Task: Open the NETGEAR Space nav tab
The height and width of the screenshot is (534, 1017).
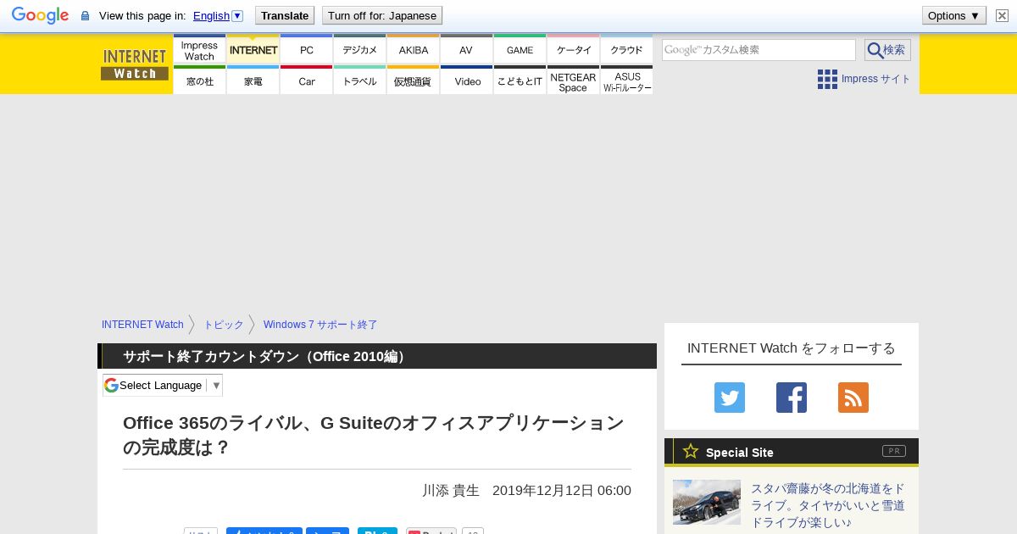Action: pos(574,81)
